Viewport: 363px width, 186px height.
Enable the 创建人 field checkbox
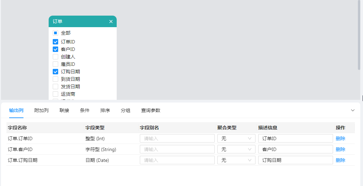point(55,57)
